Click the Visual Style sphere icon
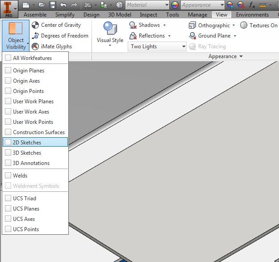 [110, 28]
